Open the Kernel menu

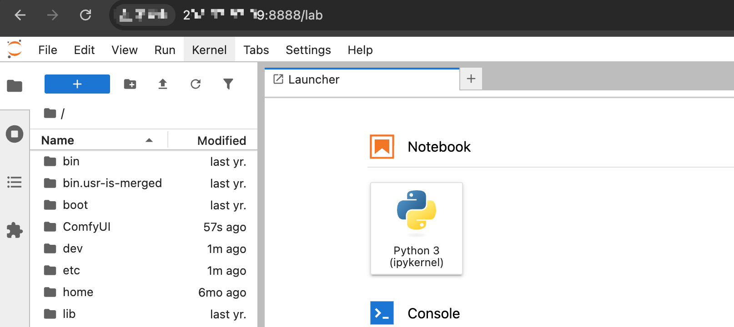tap(209, 50)
